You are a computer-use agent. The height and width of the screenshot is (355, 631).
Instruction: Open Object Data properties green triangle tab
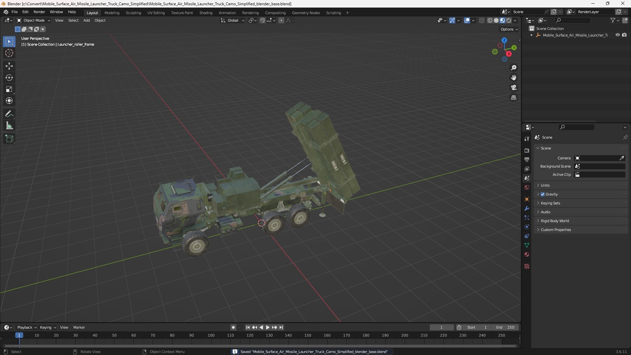tap(527, 245)
